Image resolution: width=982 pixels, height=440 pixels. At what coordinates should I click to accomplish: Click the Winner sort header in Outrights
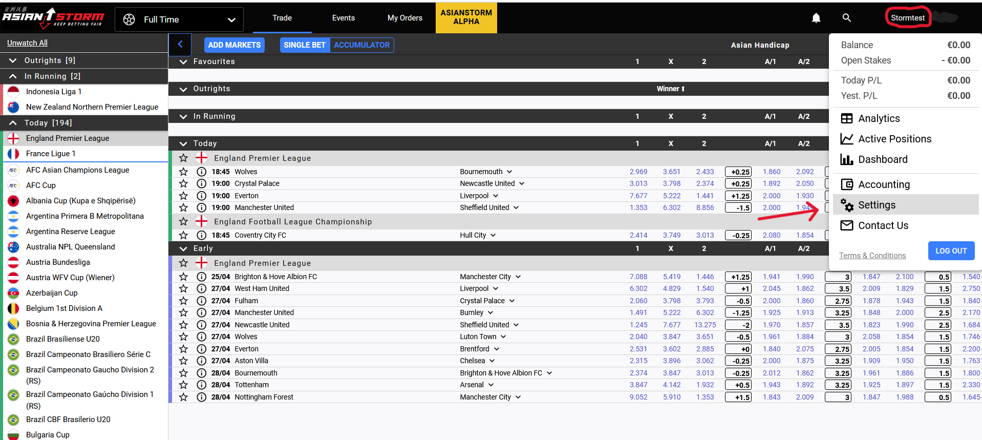671,89
